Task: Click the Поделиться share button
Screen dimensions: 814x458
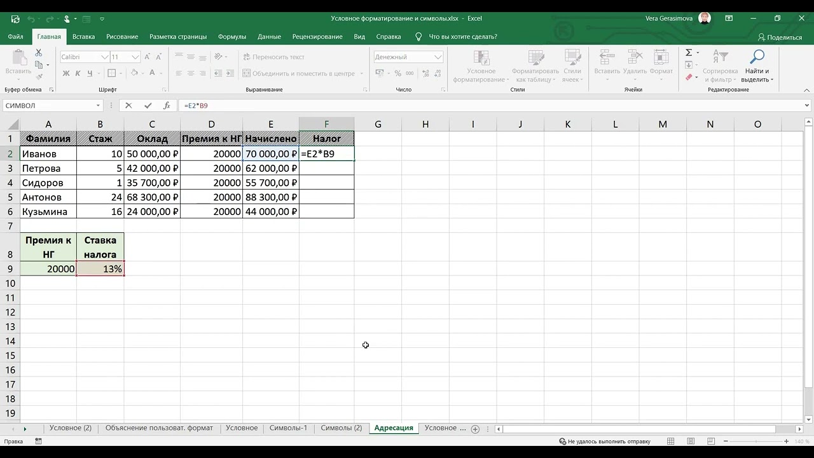Action: click(x=780, y=37)
